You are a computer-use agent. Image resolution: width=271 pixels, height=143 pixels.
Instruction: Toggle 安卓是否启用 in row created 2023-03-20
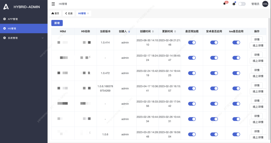pyautogui.click(x=214, y=134)
